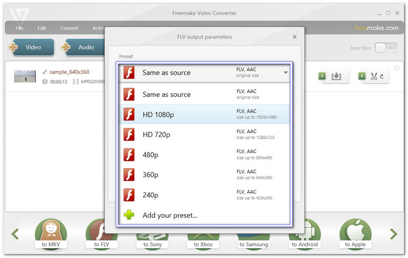This screenshot has height=258, width=408.
Task: Open the Convert menu
Action: (x=69, y=27)
